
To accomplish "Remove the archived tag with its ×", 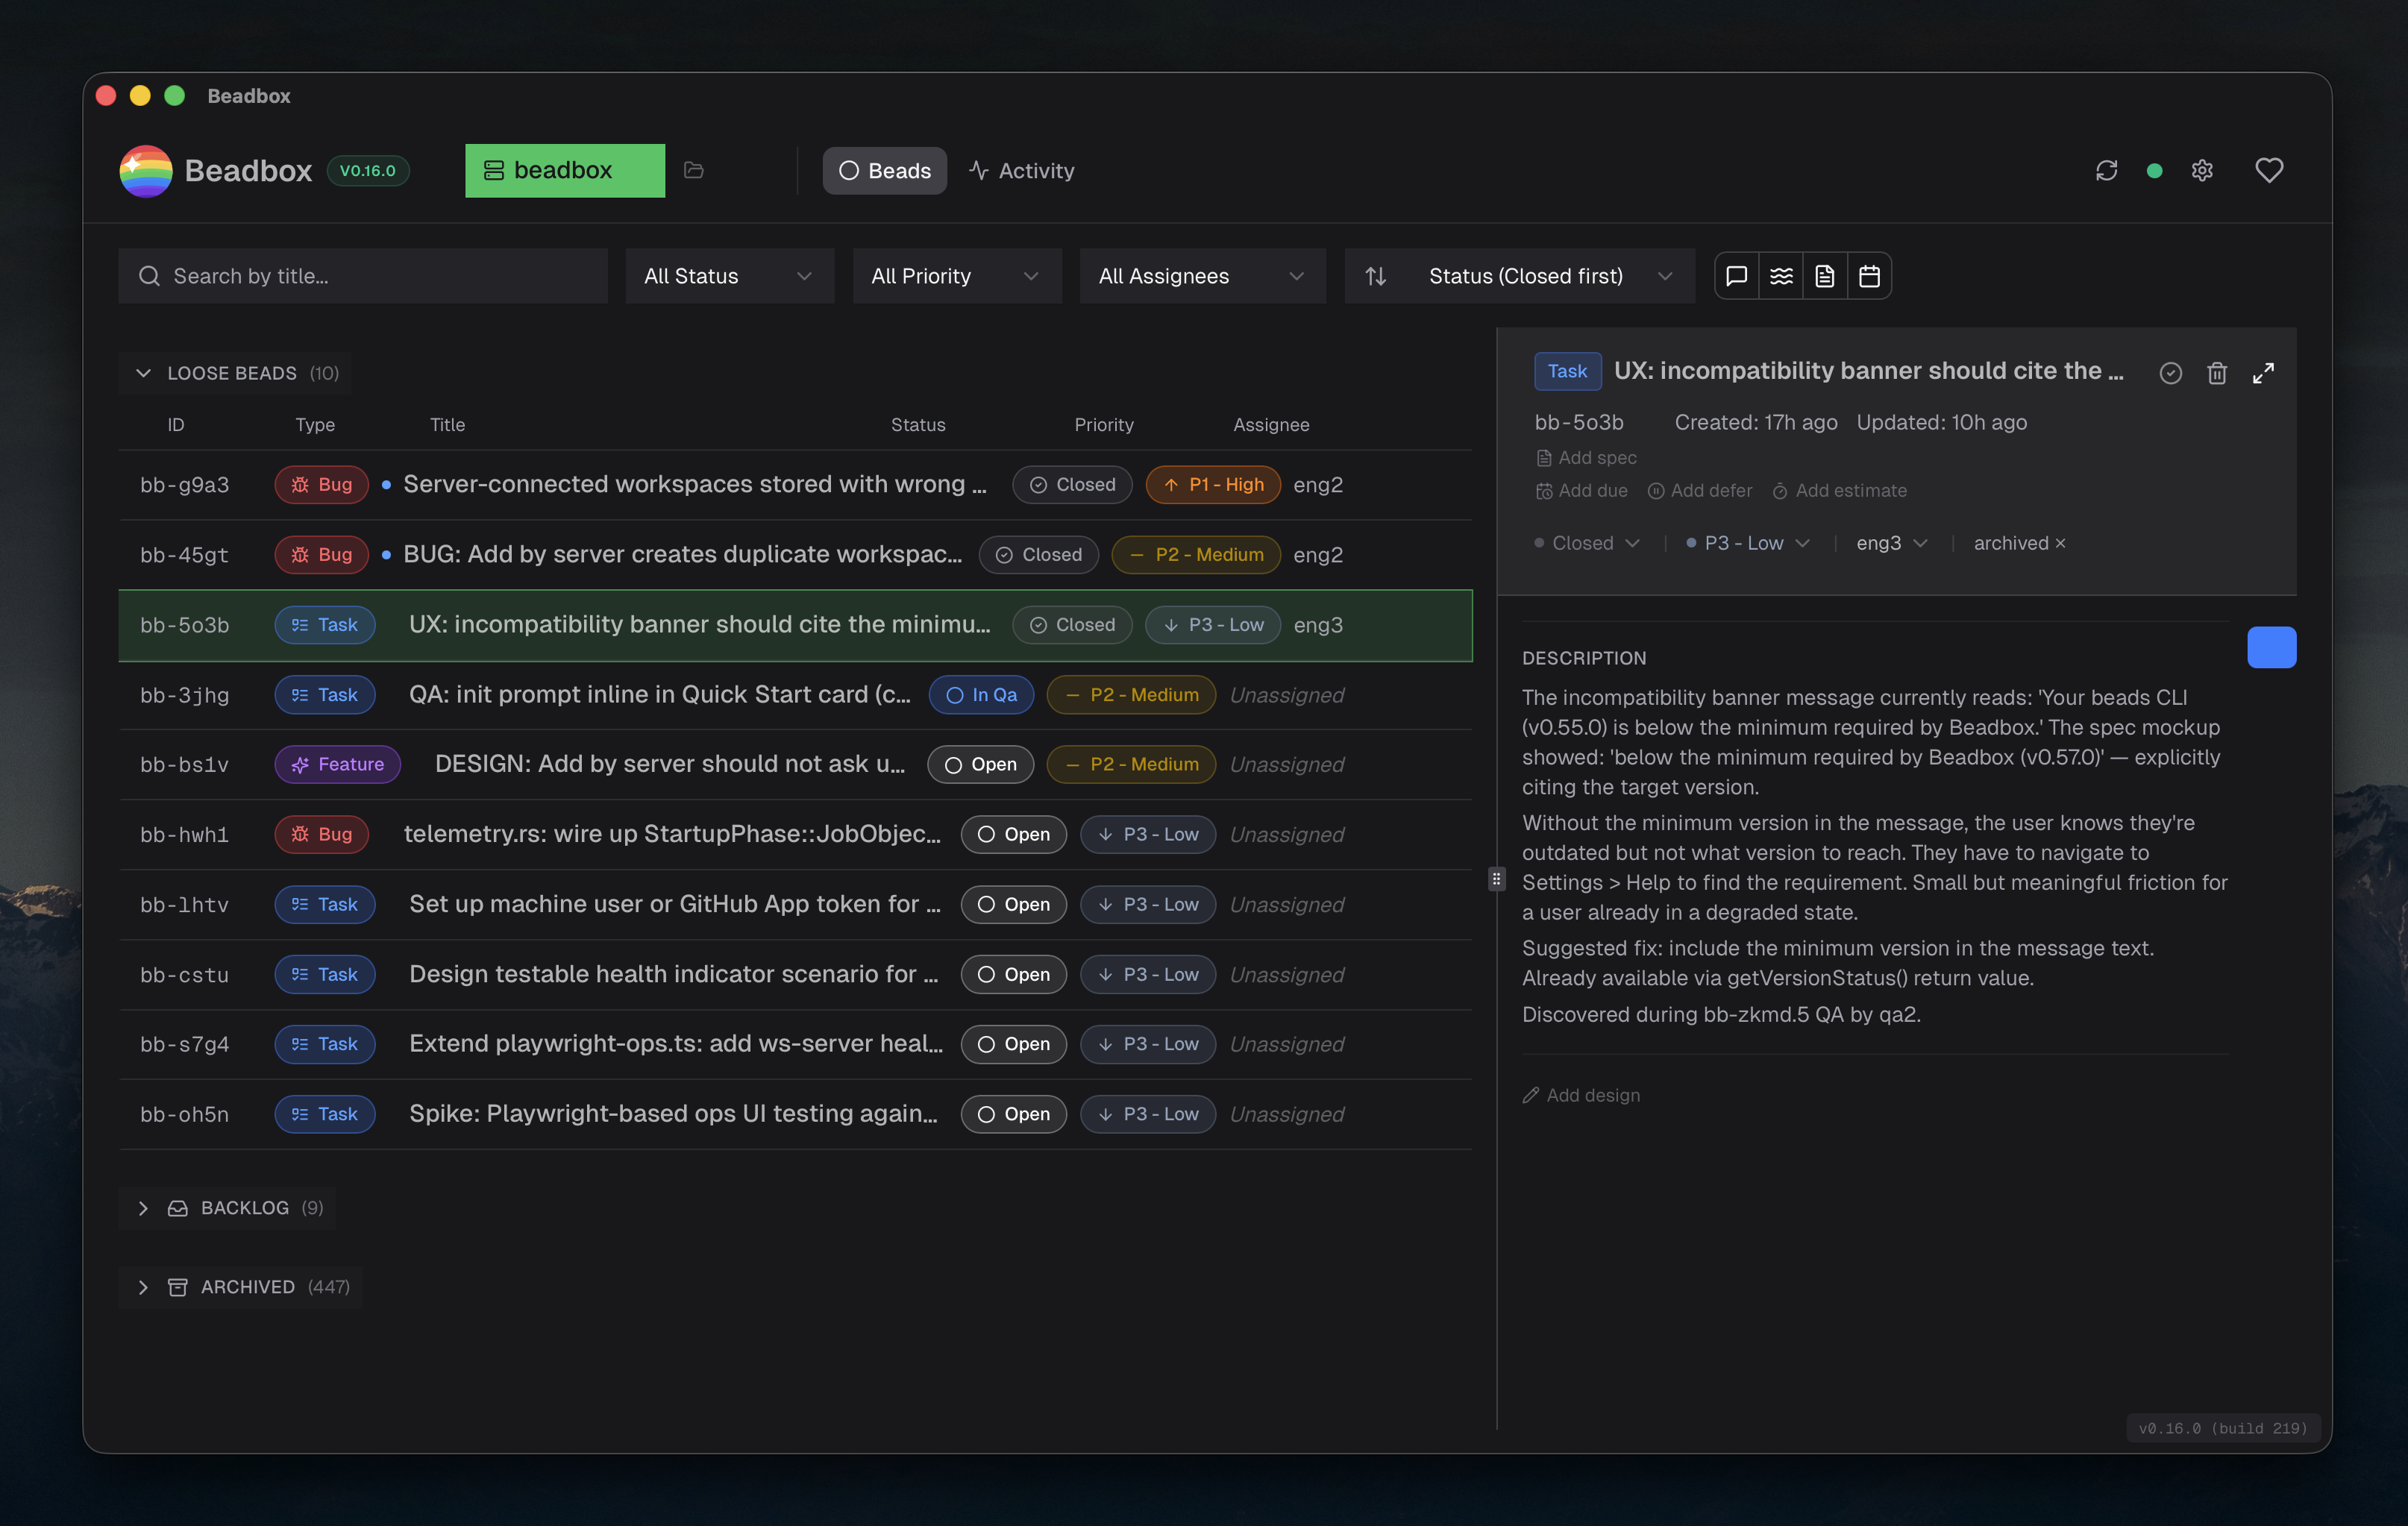I will pyautogui.click(x=2060, y=543).
